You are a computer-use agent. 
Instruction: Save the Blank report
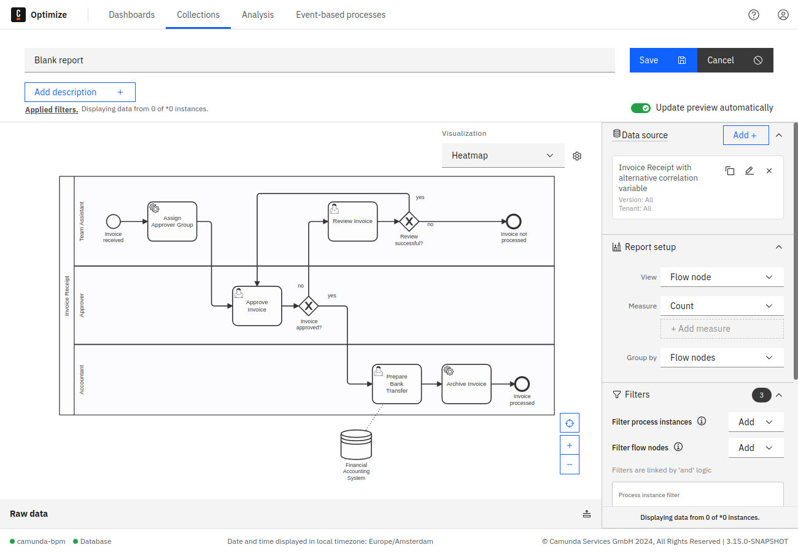click(x=663, y=60)
